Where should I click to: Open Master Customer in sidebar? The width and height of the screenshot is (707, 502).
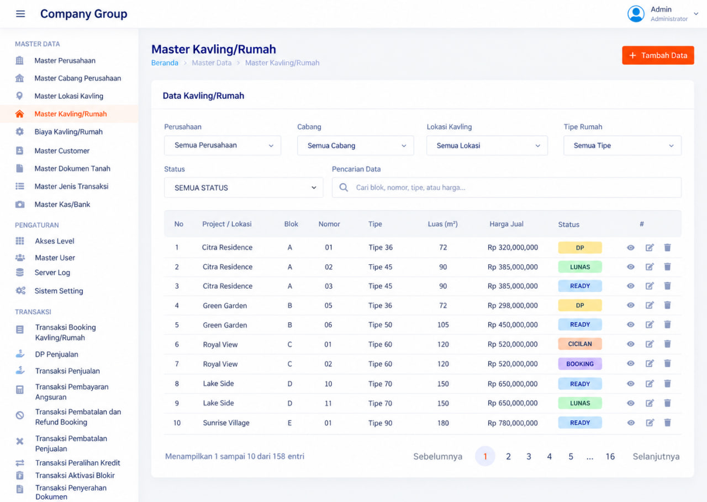pos(62,151)
